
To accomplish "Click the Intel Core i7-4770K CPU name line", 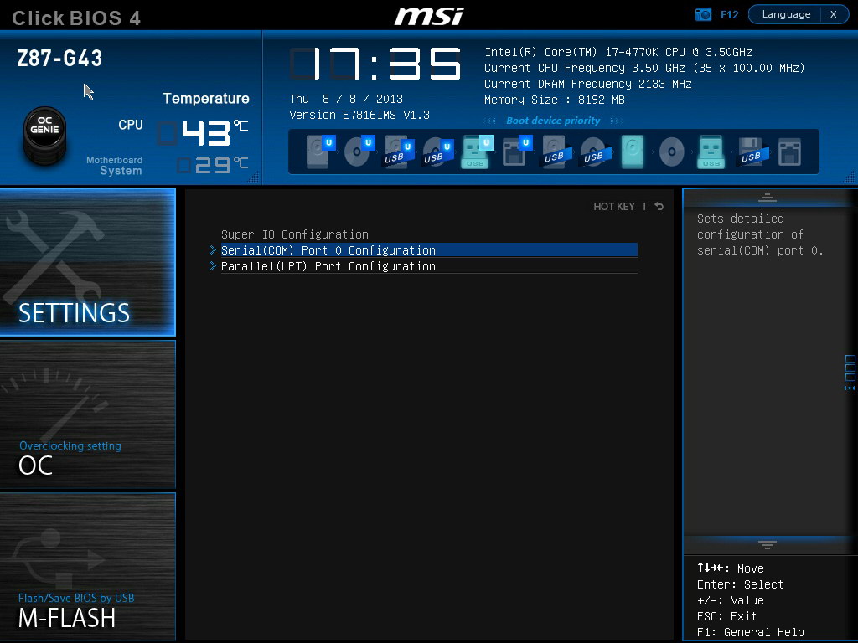I will [618, 52].
